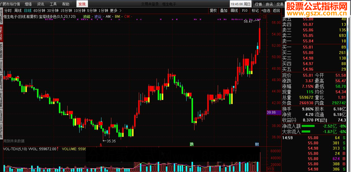Viewport: 351px width, 172px height.
Task: Switch chart to 10分钟 period
Action: (x=80, y=10)
